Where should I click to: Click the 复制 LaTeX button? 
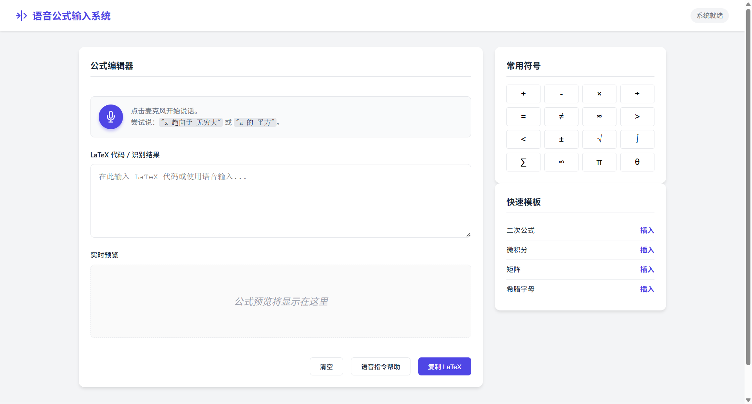tap(445, 366)
